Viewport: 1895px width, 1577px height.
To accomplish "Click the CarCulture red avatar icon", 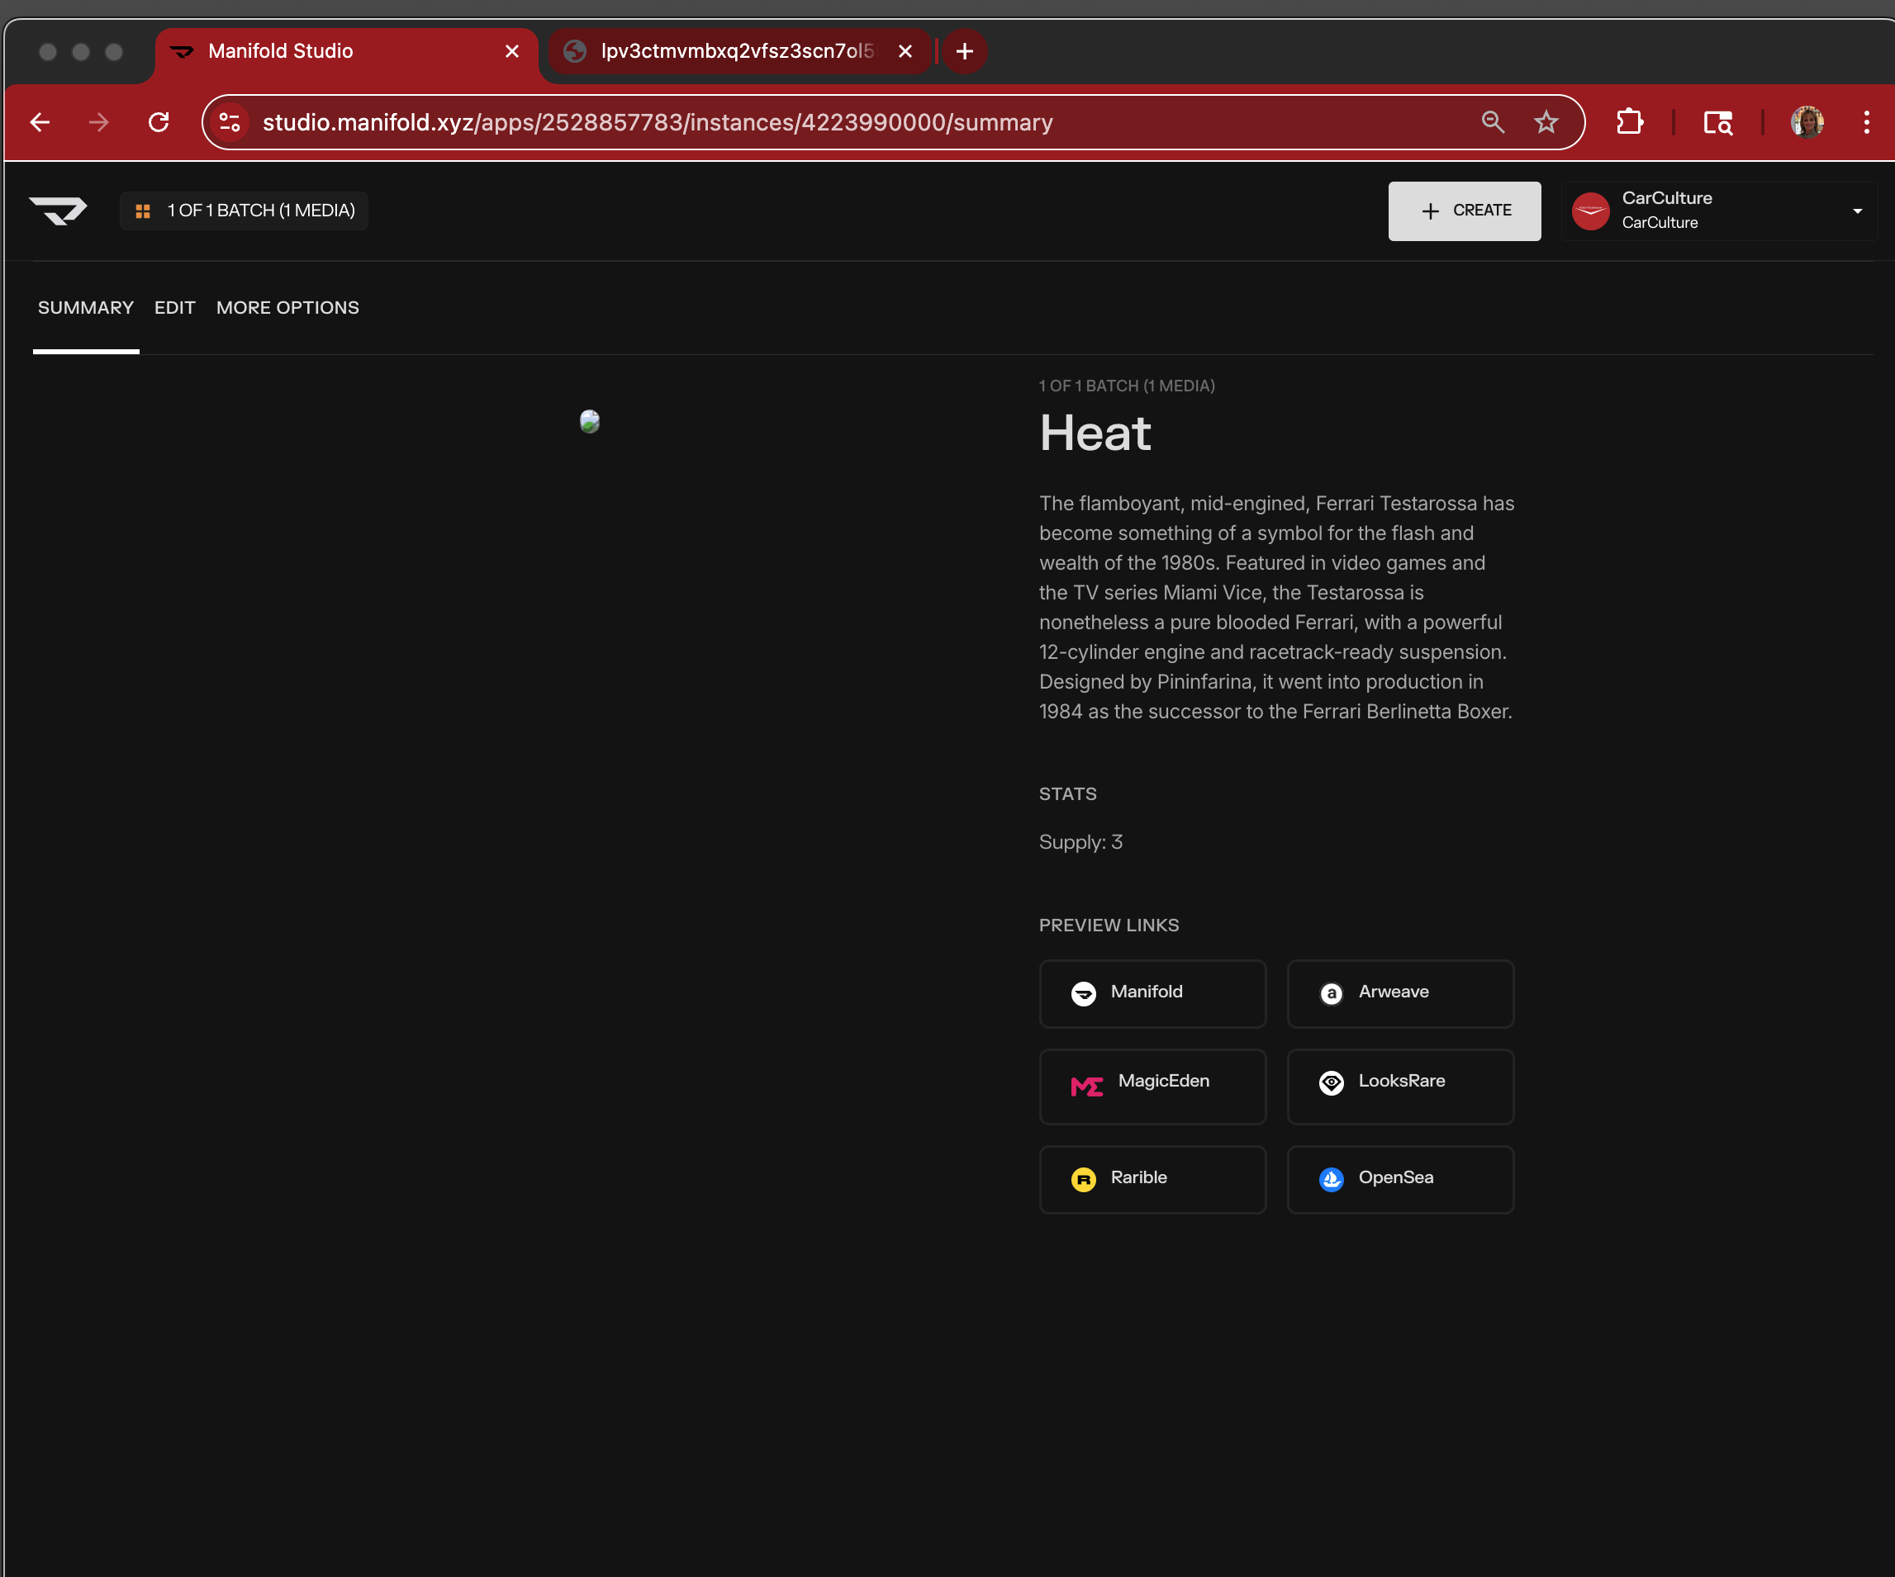I will [x=1590, y=211].
